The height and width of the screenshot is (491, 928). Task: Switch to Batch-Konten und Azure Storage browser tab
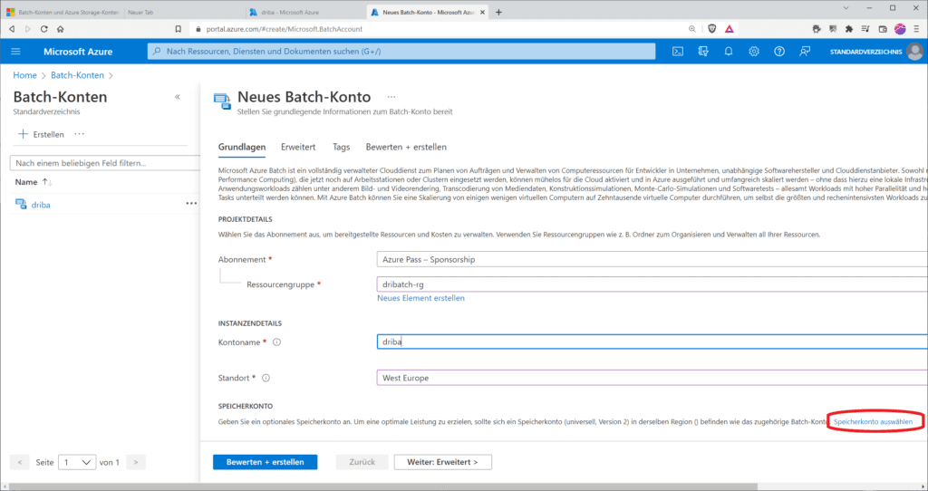click(x=63, y=12)
